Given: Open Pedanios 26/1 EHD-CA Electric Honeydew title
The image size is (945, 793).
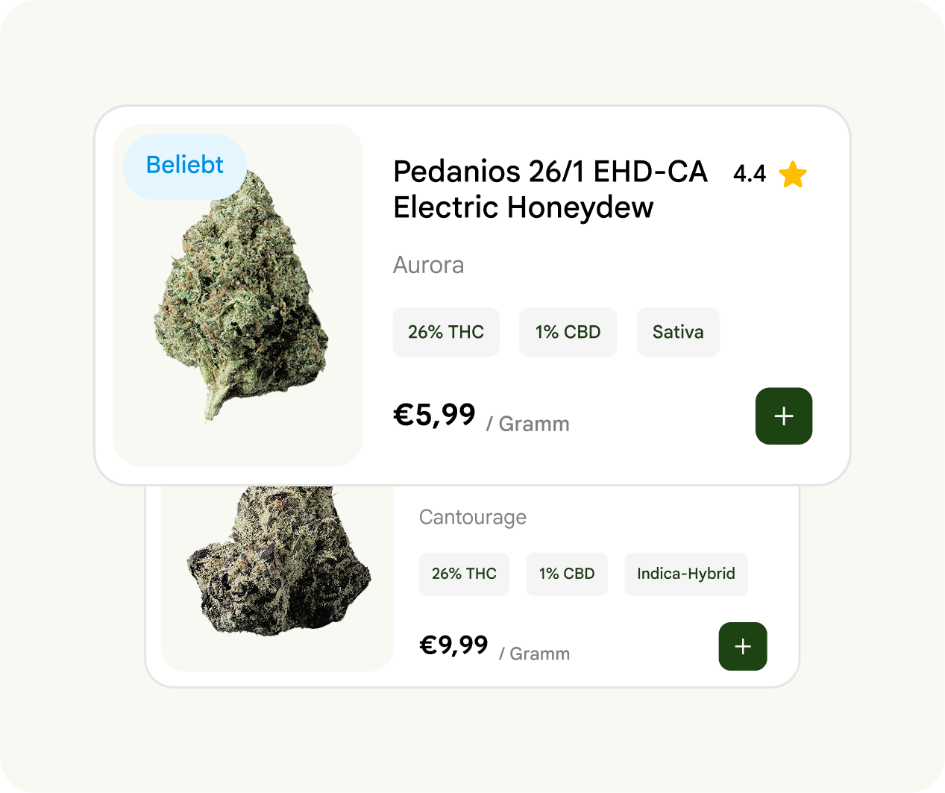Looking at the screenshot, I should click(x=550, y=189).
